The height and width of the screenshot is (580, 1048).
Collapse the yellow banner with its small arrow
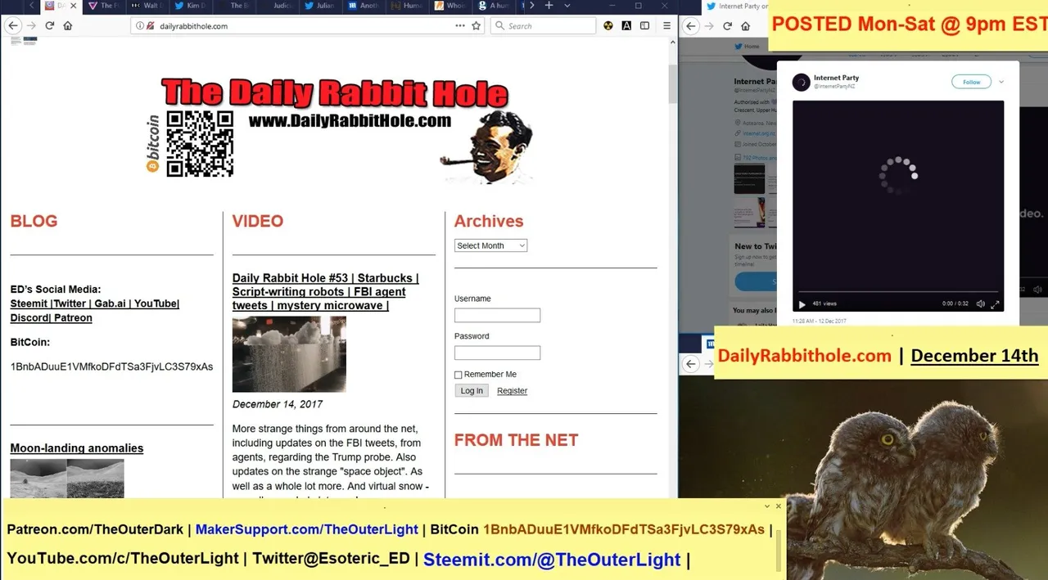[767, 506]
